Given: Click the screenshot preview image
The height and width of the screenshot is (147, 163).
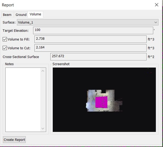Looking at the screenshot, I should (x=104, y=100).
